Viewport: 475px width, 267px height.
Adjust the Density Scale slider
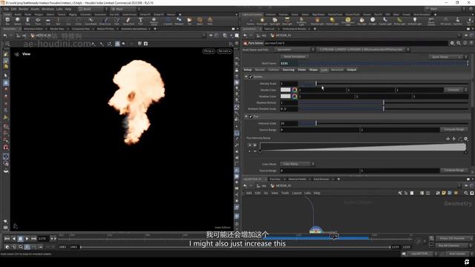[384, 84]
